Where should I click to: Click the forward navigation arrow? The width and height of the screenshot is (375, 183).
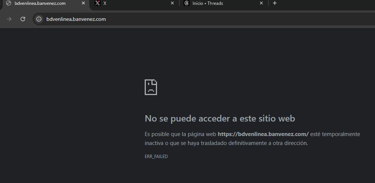pos(9,19)
